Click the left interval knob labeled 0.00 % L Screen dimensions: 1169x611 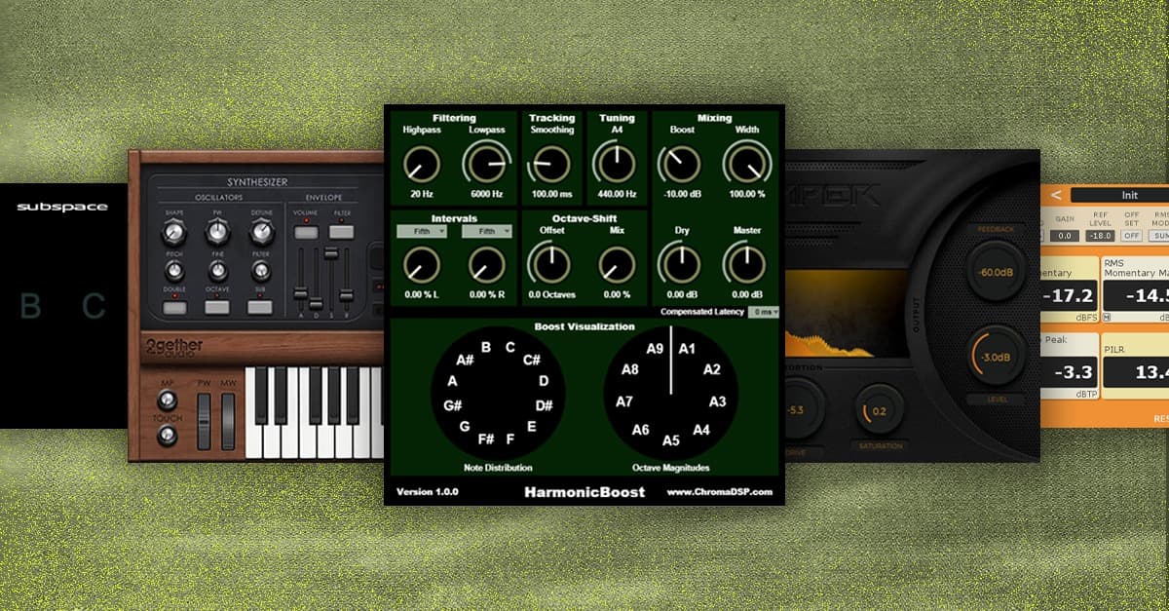pos(422,264)
